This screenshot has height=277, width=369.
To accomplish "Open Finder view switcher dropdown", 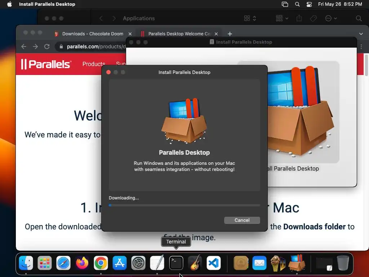I will click(x=250, y=18).
